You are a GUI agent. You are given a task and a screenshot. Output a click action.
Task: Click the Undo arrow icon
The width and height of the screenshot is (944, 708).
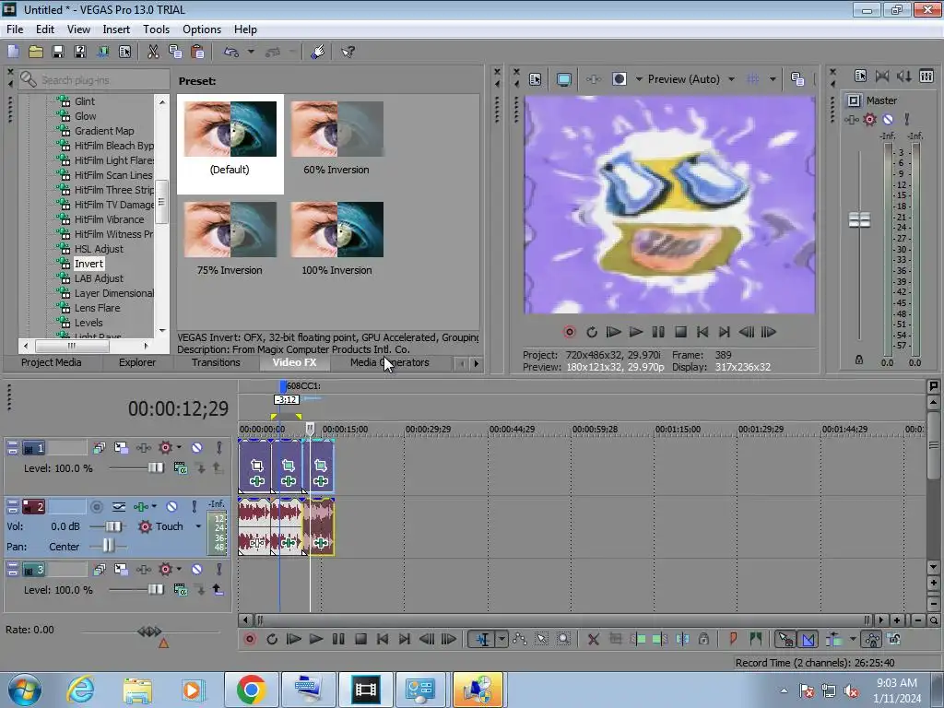pyautogui.click(x=231, y=52)
